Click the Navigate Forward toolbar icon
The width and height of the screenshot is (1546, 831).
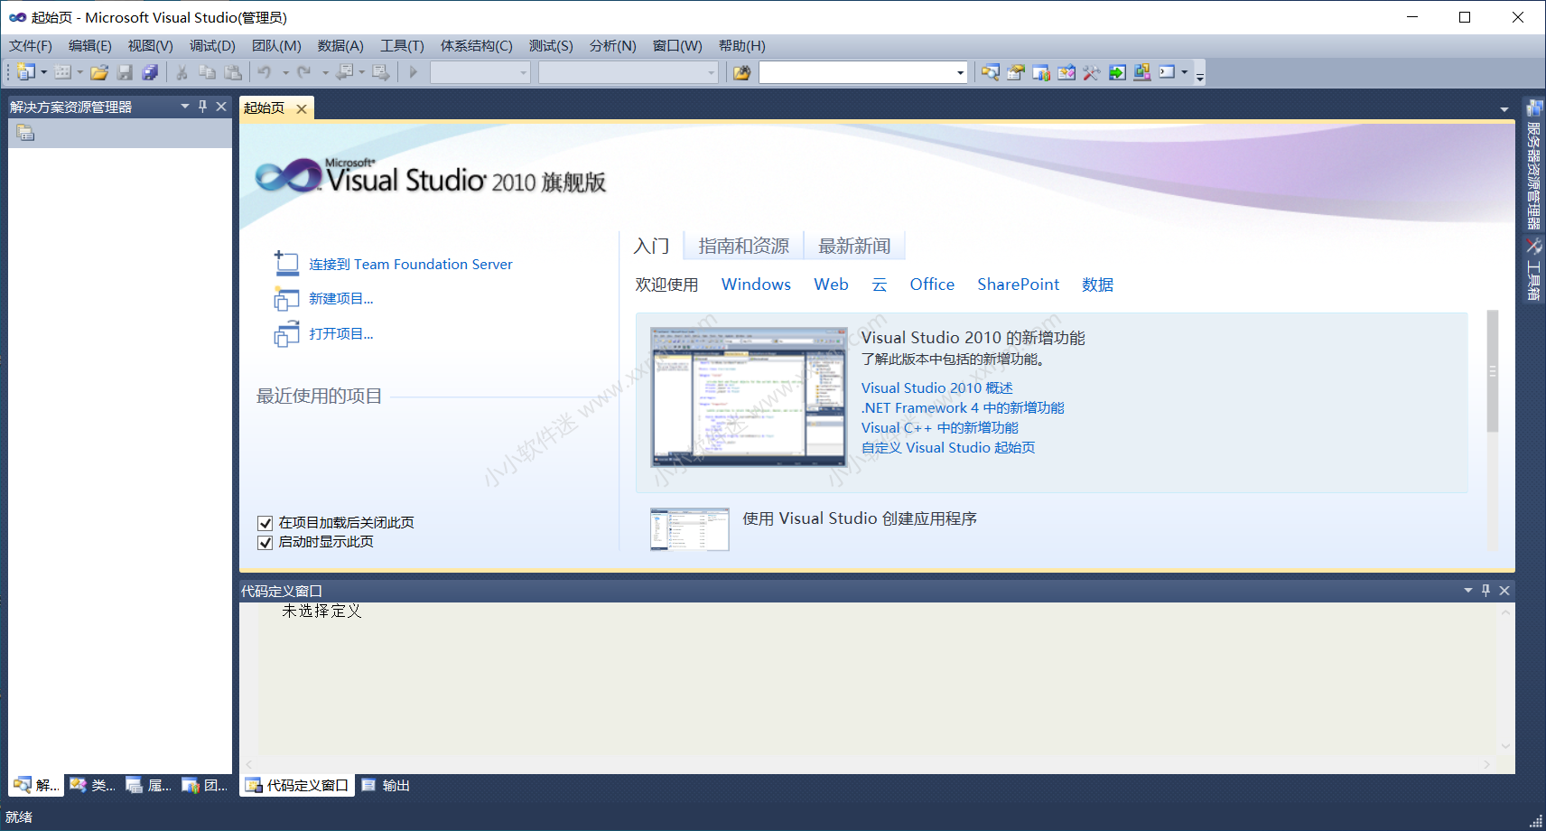381,72
